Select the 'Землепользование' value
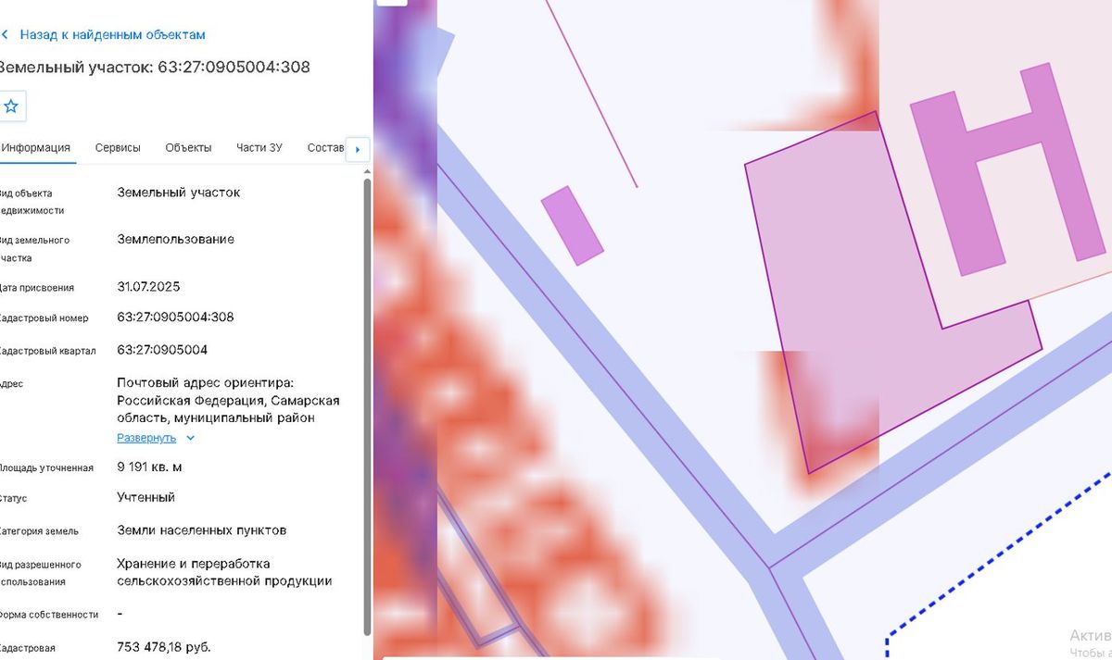The height and width of the screenshot is (660, 1112). 176,239
